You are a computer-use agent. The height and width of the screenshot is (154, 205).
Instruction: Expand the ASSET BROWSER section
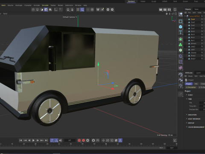[187, 118]
